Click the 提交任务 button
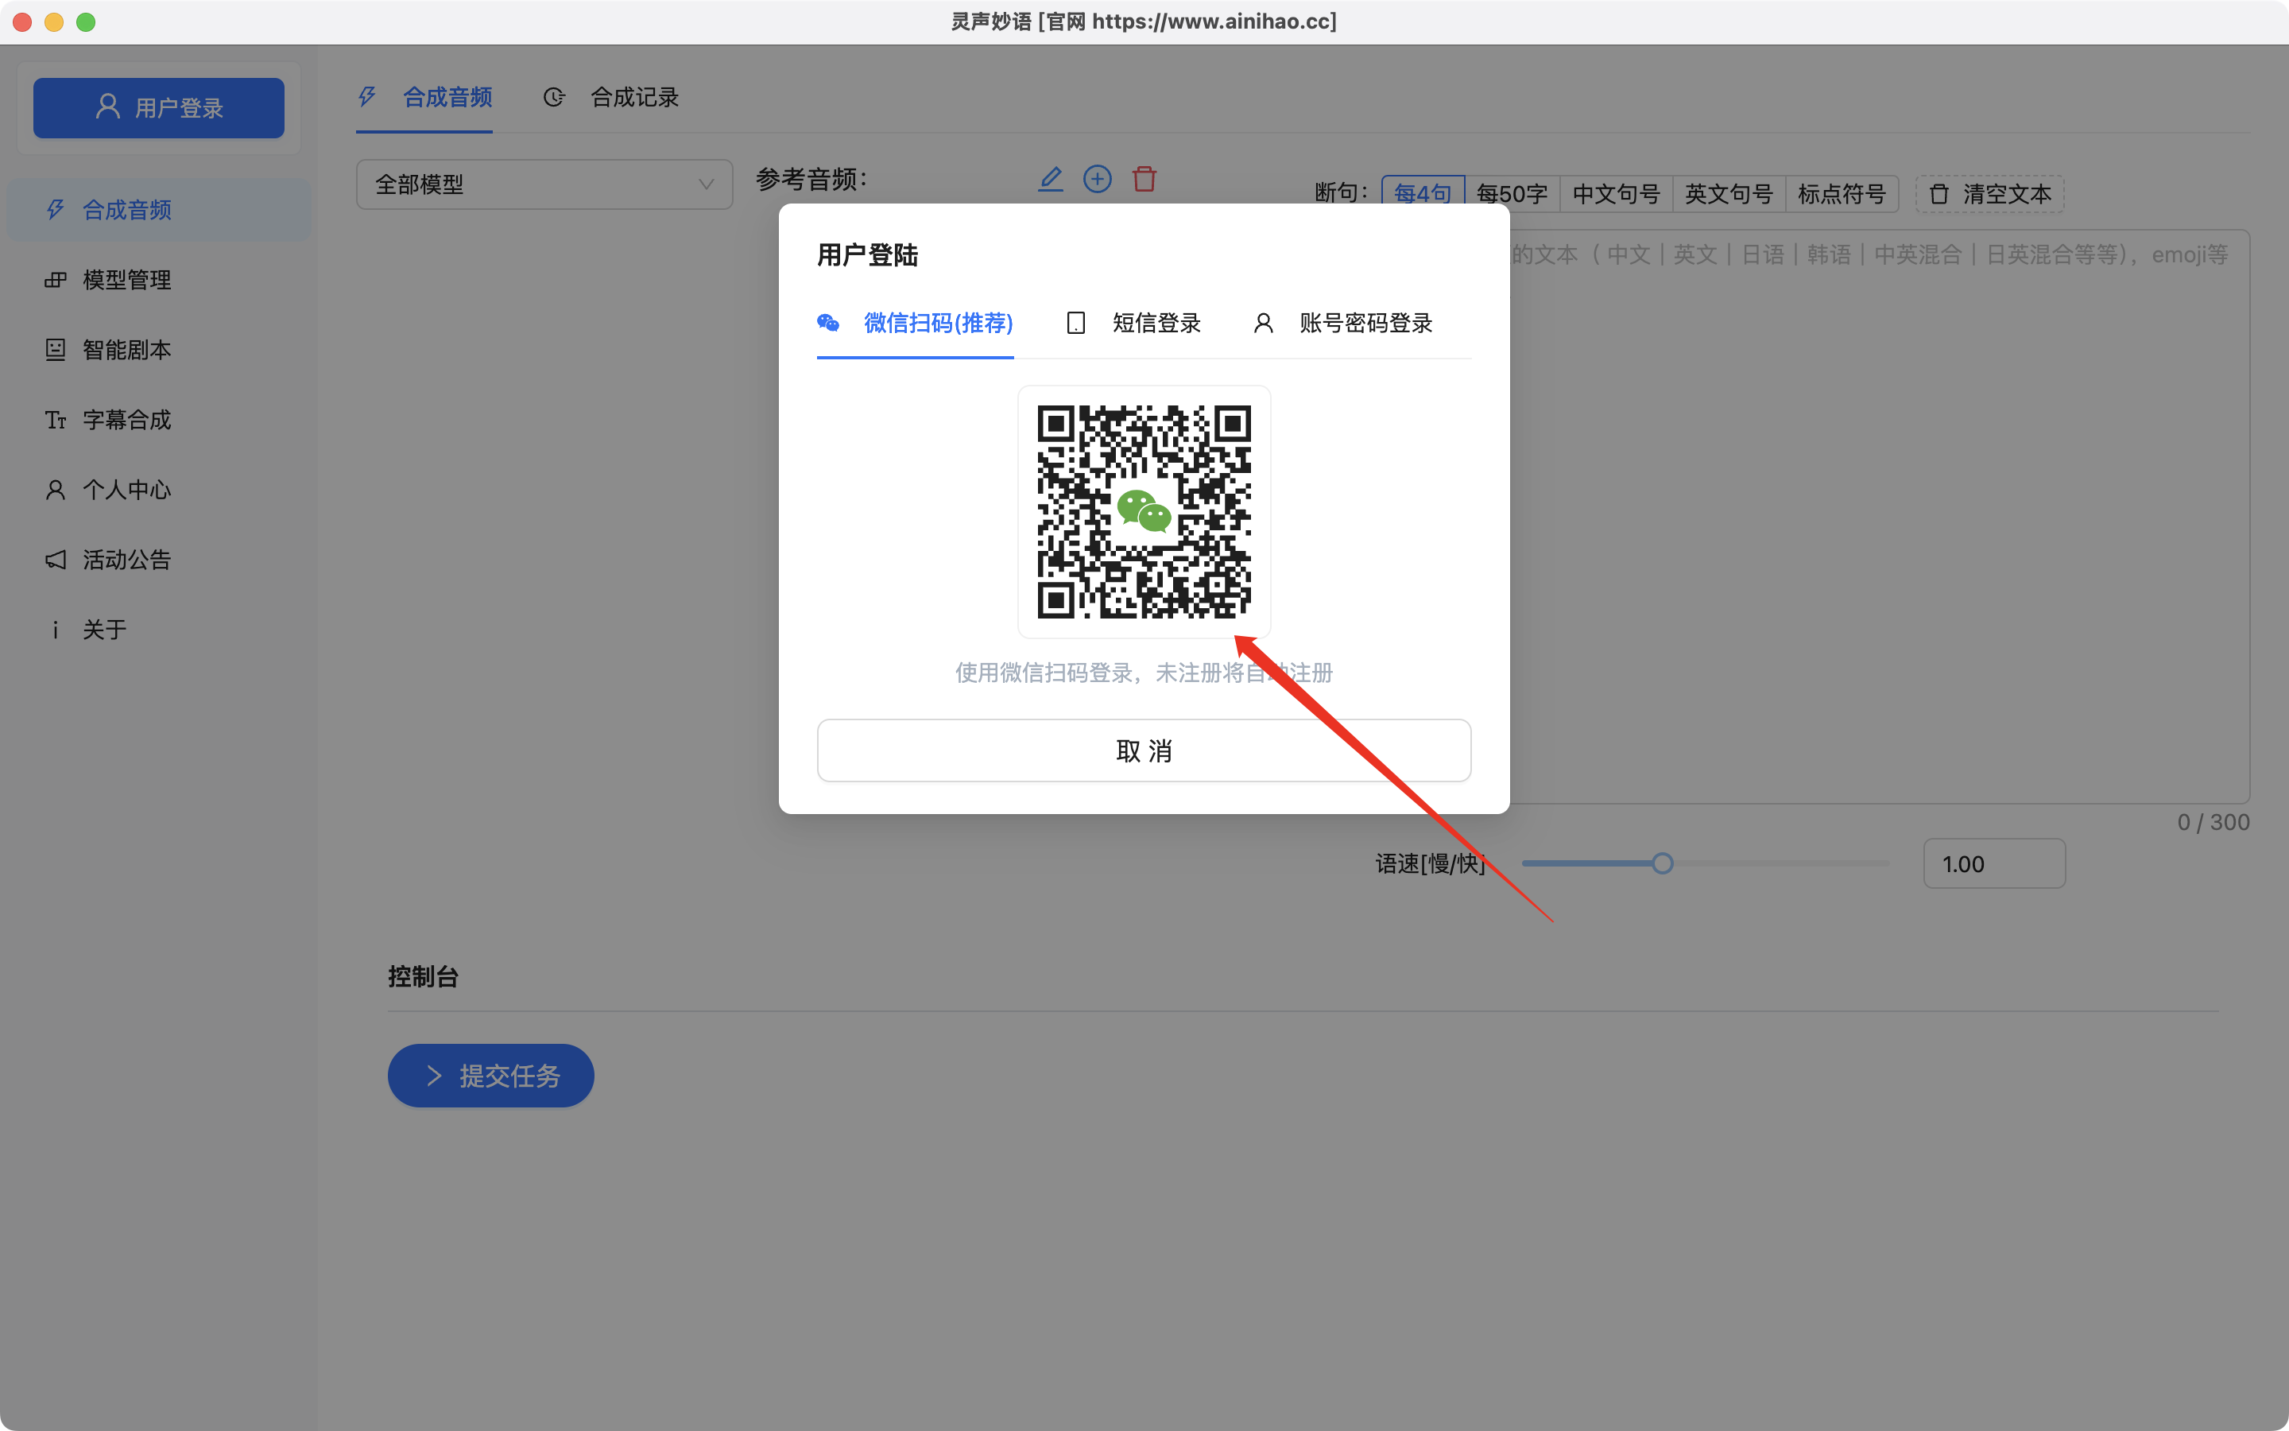Image resolution: width=2289 pixels, height=1431 pixels. (491, 1075)
